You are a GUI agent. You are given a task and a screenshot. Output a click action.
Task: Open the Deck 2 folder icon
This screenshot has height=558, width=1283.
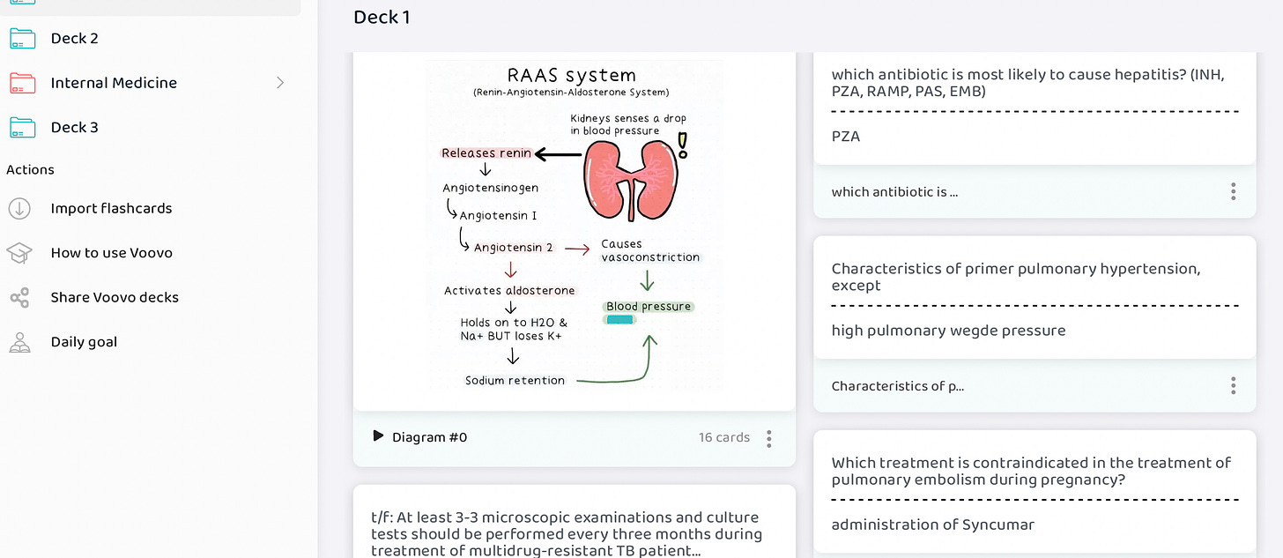(x=22, y=38)
